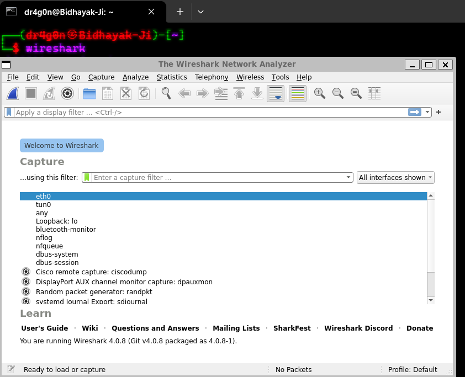
Task: Open the Analyze menu
Action: coord(135,77)
